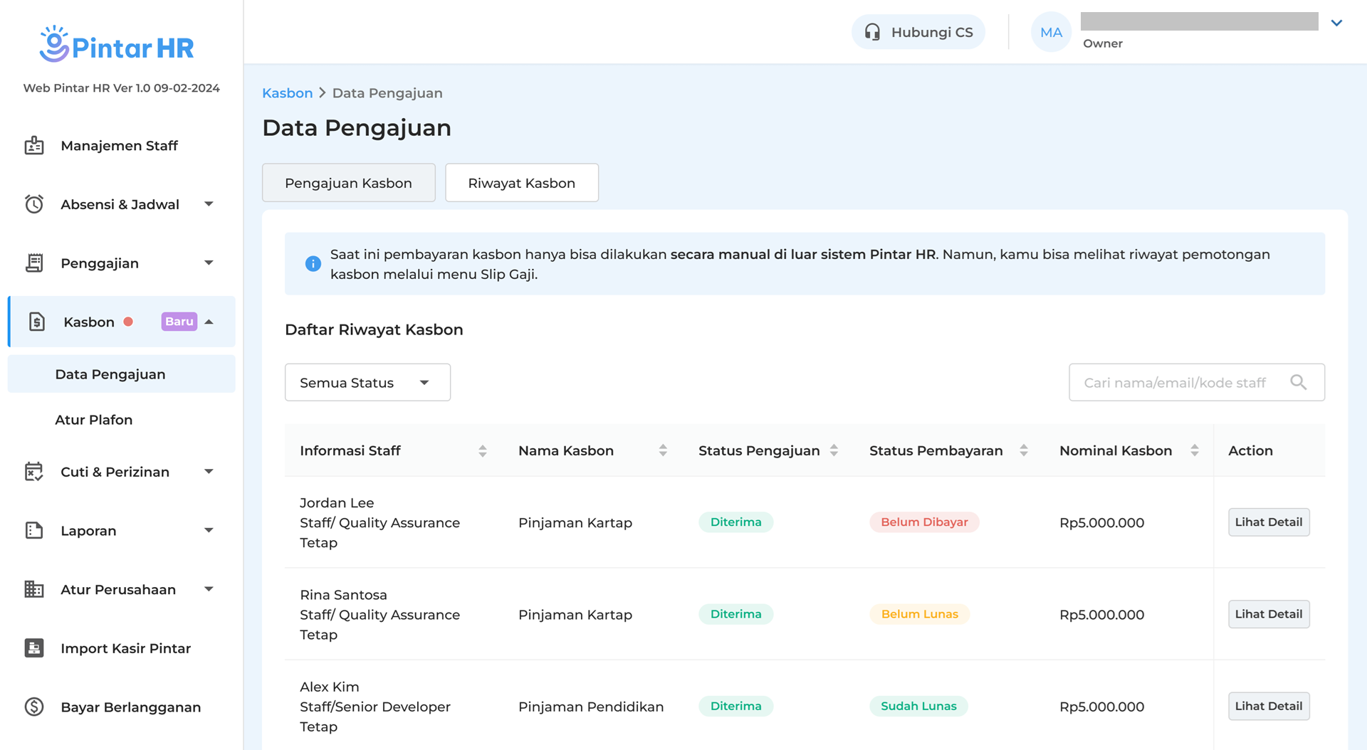Click the Absensi & Jadwal clock icon

coord(34,204)
